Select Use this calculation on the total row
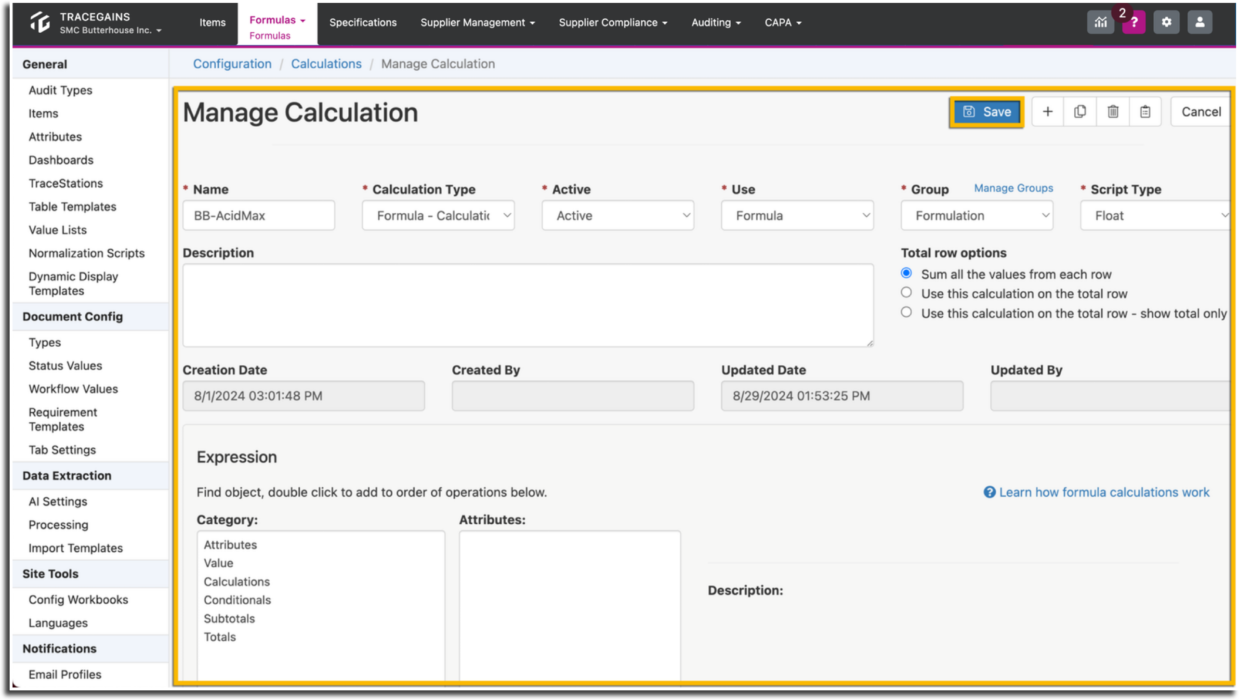Screen dimensions: 1239x700 (906, 293)
